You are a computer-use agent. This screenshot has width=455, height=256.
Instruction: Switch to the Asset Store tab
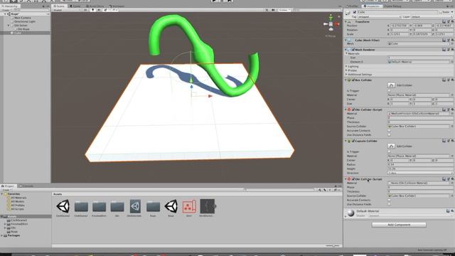95,6
